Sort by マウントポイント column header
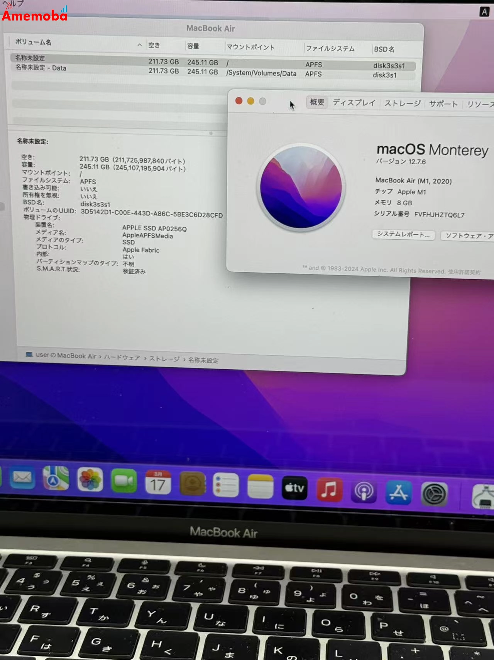Image resolution: width=494 pixels, height=660 pixels. pos(250,47)
